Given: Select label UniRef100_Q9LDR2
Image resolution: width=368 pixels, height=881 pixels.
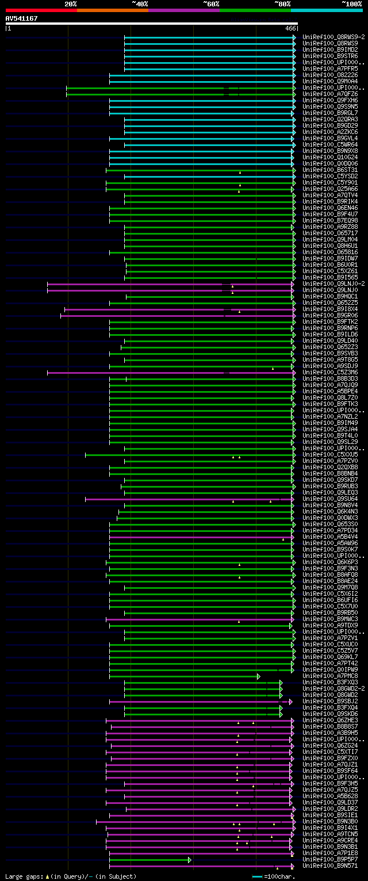Looking at the screenshot, I should [330, 809].
